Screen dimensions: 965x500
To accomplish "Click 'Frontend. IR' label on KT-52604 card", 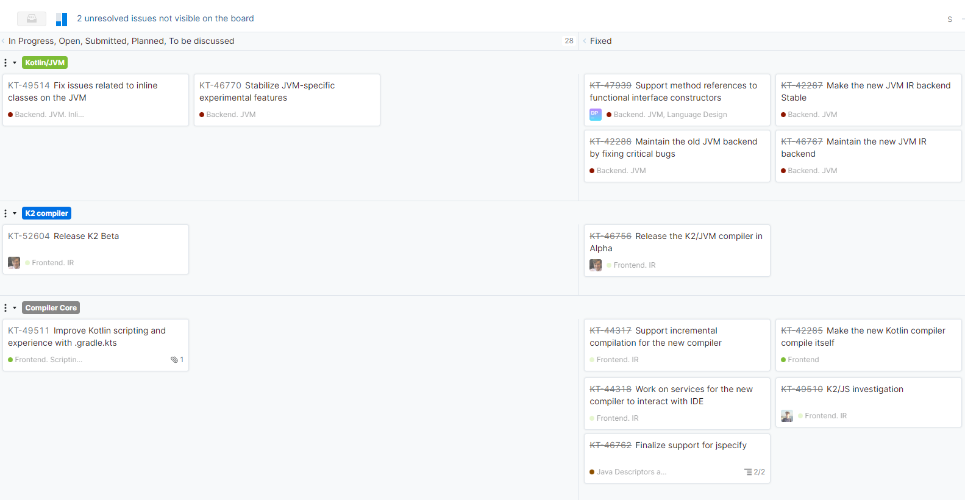I will click(x=52, y=263).
